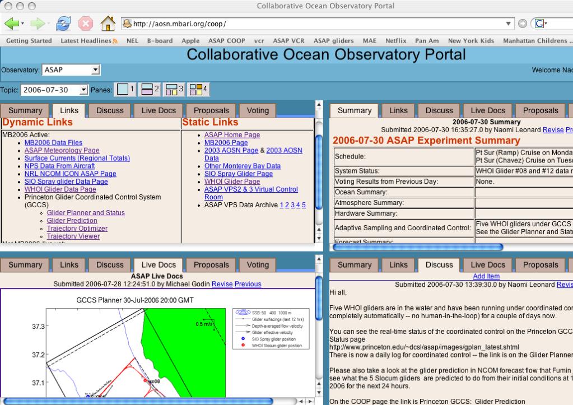The image size is (573, 405).
Task: Reload the page with the refresh icon
Action: pos(63,24)
